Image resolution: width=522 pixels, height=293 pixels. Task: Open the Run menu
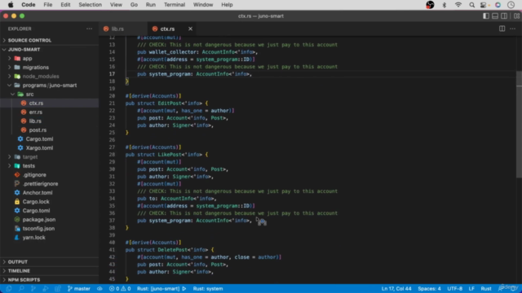pos(150,5)
